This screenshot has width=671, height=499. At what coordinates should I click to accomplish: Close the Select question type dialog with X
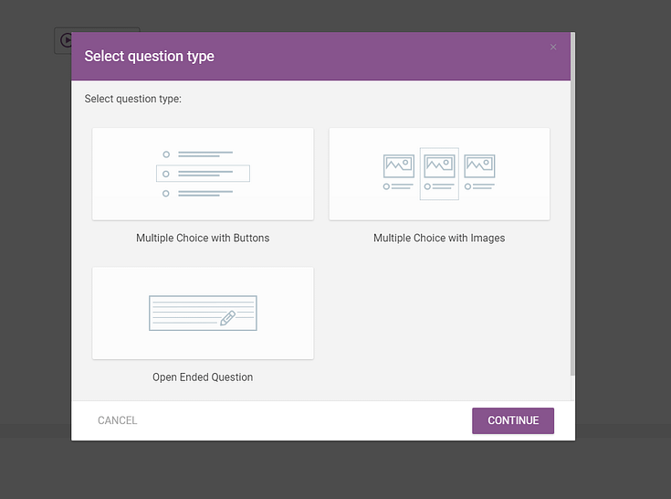(x=553, y=48)
